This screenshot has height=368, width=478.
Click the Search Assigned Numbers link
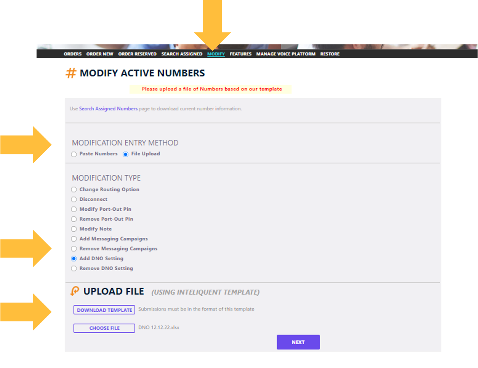point(108,109)
